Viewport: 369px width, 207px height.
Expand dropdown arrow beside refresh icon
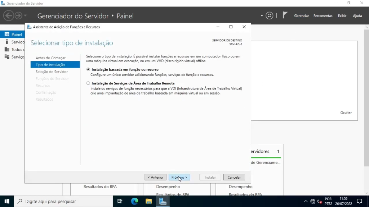click(x=262, y=16)
